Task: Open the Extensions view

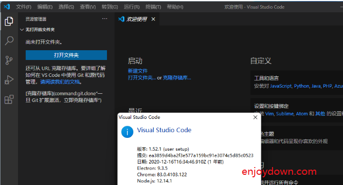Action: (x=9, y=99)
